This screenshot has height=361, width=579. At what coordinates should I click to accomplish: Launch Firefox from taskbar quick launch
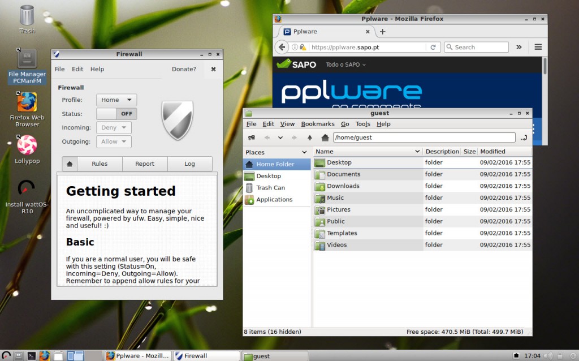(x=44, y=356)
